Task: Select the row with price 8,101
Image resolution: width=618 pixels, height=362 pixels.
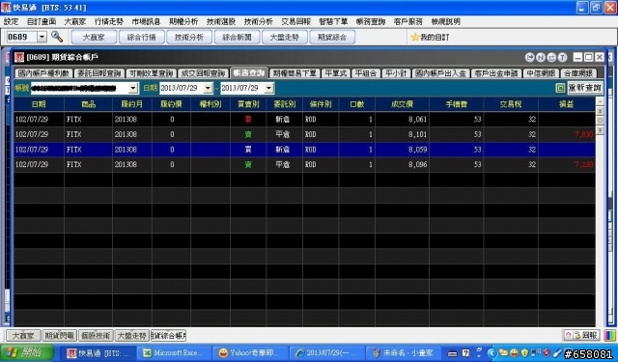Action: 304,134
